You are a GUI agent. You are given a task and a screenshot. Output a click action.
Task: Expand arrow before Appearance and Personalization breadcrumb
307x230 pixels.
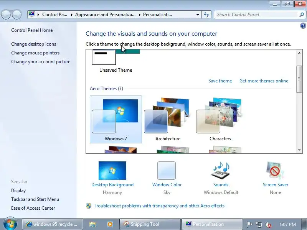pyautogui.click(x=72, y=15)
